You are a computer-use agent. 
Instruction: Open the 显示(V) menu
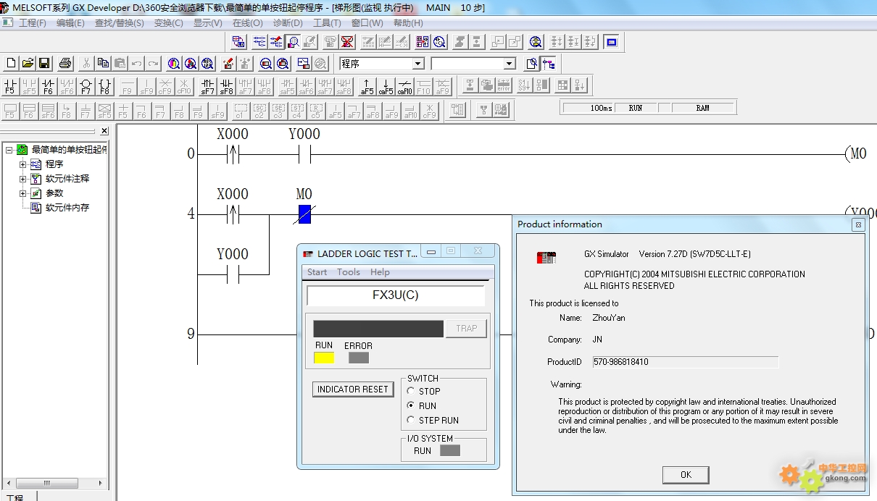click(208, 23)
